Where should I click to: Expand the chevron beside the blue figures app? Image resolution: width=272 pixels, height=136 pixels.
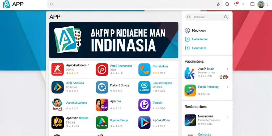coord(228,69)
